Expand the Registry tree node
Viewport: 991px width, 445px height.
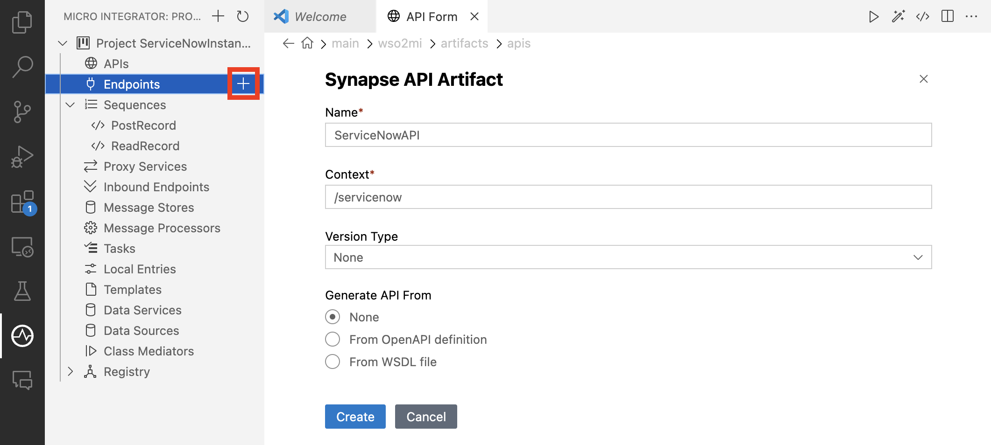[x=70, y=372]
